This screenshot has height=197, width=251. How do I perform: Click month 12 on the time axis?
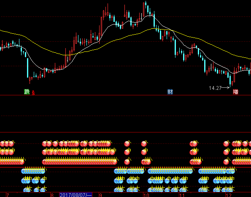click(x=229, y=195)
